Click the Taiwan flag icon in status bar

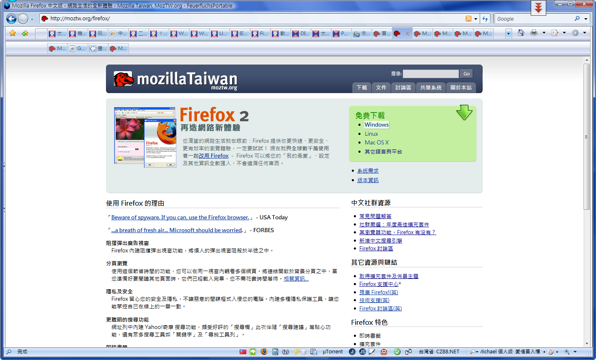tap(243, 352)
